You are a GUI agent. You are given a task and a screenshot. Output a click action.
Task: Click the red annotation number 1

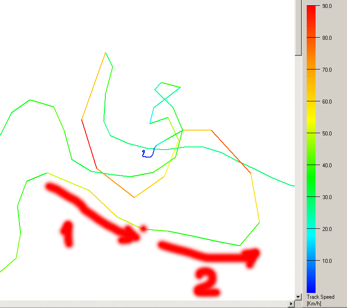point(67,234)
